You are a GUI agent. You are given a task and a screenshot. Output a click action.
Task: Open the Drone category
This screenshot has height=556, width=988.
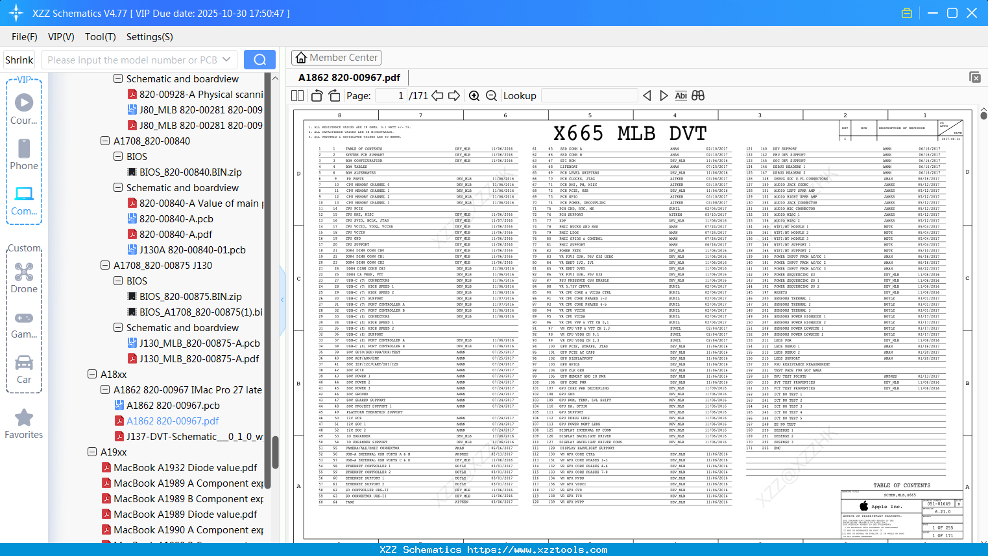24,277
